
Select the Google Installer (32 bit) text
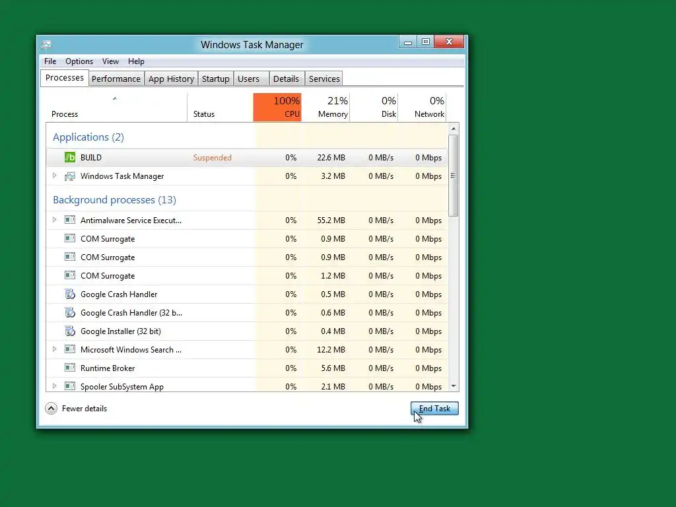[x=121, y=331]
